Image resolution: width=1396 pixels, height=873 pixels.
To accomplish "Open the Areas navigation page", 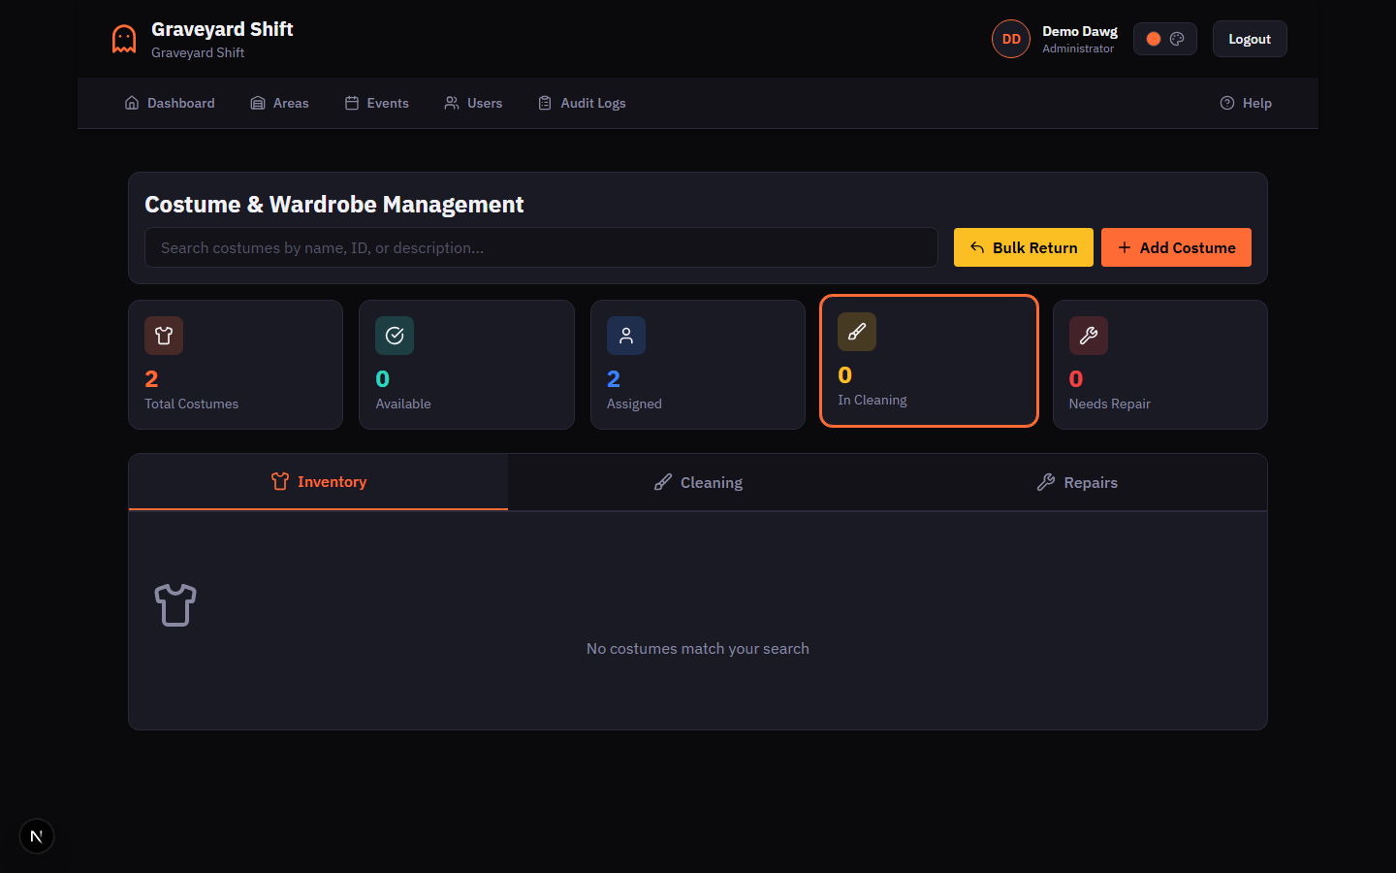I will 279,102.
